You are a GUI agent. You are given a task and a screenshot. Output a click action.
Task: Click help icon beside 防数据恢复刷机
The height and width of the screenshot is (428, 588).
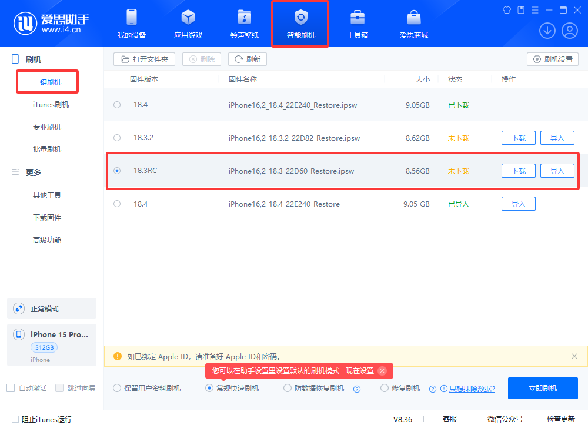(356, 389)
